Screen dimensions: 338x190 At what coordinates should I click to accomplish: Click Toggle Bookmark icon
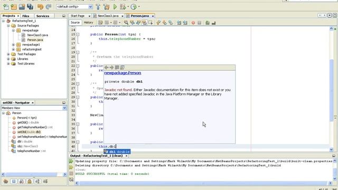click(171, 23)
